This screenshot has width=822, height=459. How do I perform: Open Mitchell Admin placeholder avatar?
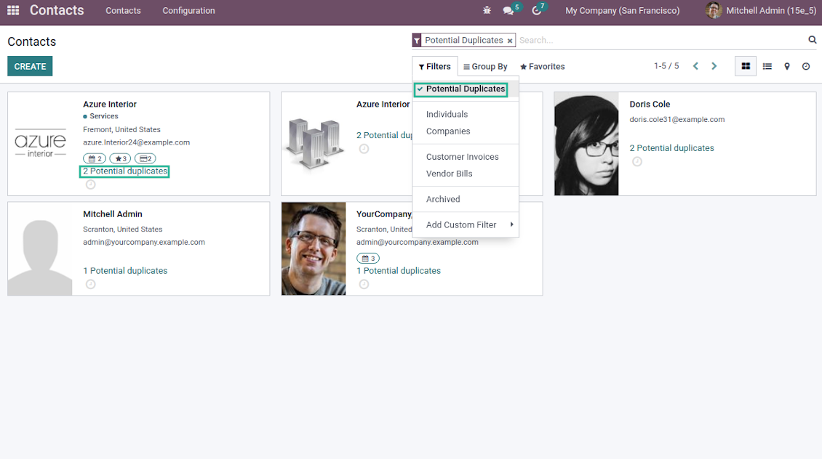40,248
